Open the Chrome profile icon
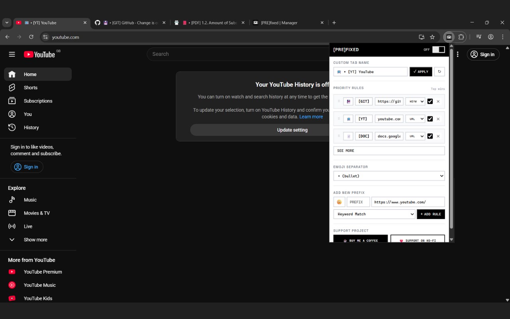Screen dimensions: 510x319 pos(491,37)
